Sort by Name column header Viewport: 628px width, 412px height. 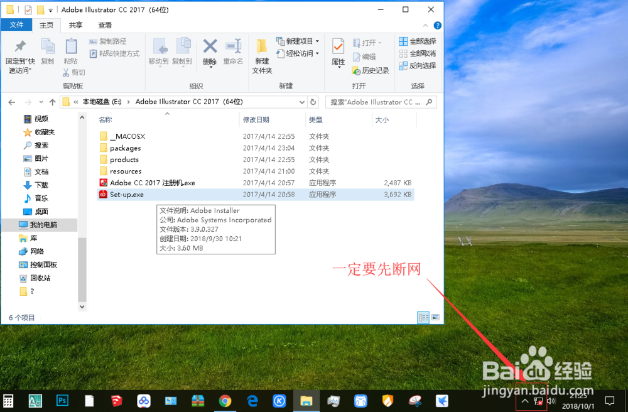[106, 120]
